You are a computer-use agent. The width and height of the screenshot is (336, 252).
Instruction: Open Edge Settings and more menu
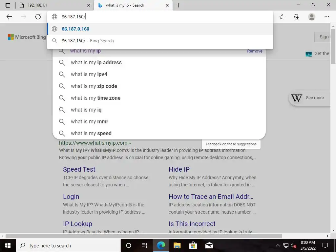point(326,16)
